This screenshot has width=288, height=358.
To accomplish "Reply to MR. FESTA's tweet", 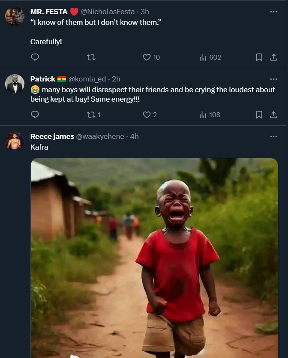I will (x=35, y=57).
